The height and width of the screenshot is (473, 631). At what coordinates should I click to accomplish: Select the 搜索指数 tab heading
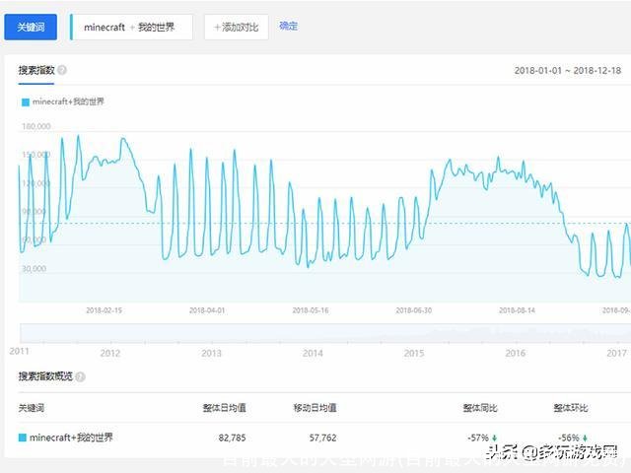tap(35, 71)
